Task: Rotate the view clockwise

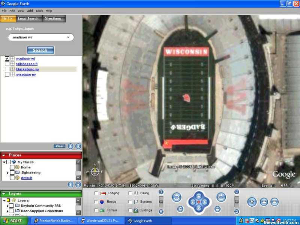Action: [x=221, y=197]
